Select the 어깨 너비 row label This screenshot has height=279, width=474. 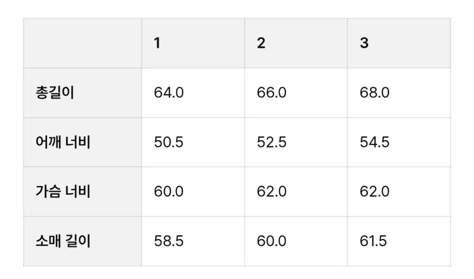click(63, 142)
